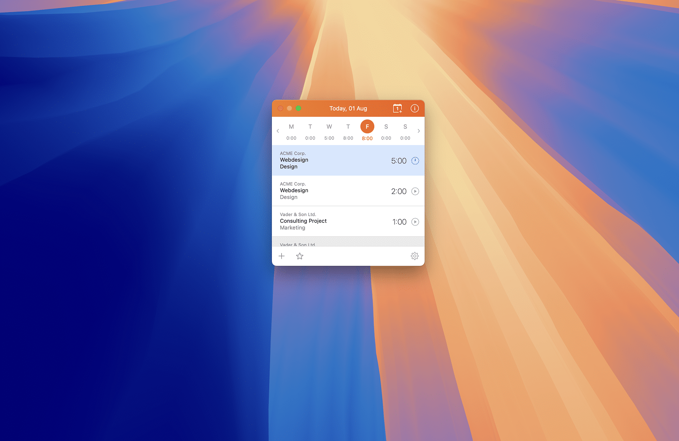Open the info icon in title bar
The height and width of the screenshot is (441, 679).
click(415, 108)
